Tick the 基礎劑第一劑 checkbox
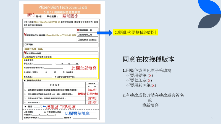This screenshot has width=221, height=124. click(x=79, y=30)
